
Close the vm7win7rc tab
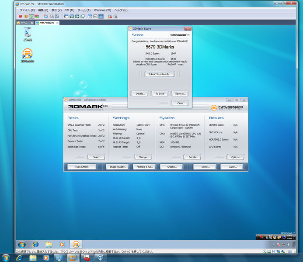[x=57, y=23]
